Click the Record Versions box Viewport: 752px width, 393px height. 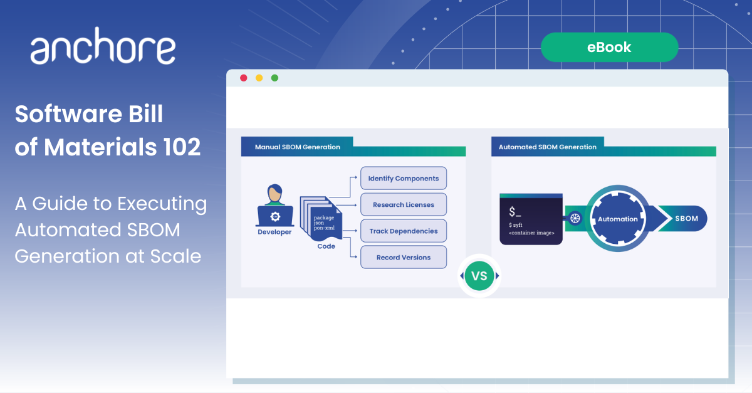(403, 257)
